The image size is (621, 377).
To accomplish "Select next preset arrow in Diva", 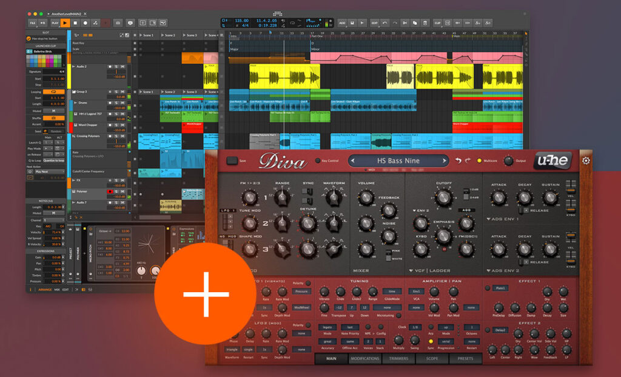I will point(445,161).
